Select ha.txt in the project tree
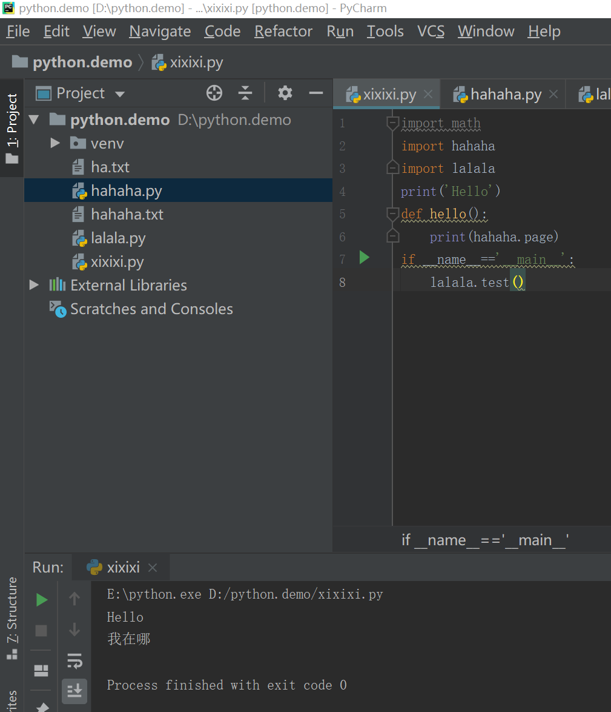The height and width of the screenshot is (712, 611). (x=110, y=167)
